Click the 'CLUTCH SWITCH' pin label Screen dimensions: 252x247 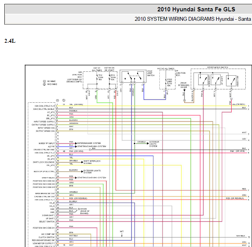point(47,237)
